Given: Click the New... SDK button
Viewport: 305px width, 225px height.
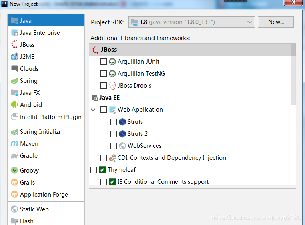Looking at the screenshot, I should click(x=276, y=22).
